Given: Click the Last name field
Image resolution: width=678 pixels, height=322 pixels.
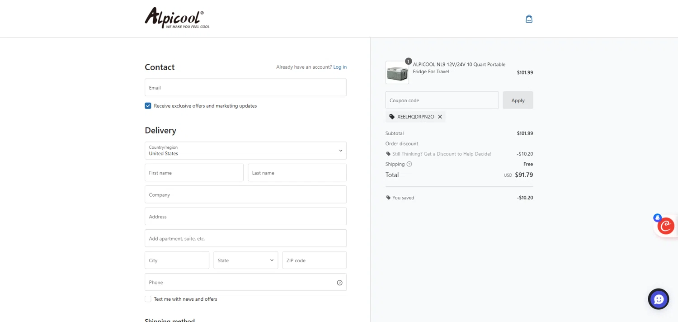Looking at the screenshot, I should [297, 173].
